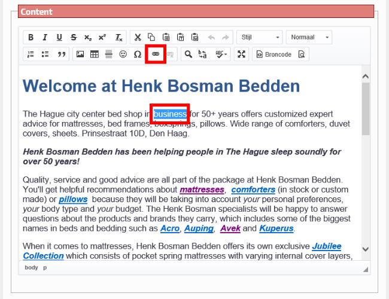Click the Kuperus brand link
The width and height of the screenshot is (389, 299).
(276, 228)
